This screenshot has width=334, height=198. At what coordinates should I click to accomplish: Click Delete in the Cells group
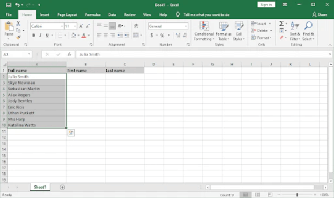click(x=261, y=31)
